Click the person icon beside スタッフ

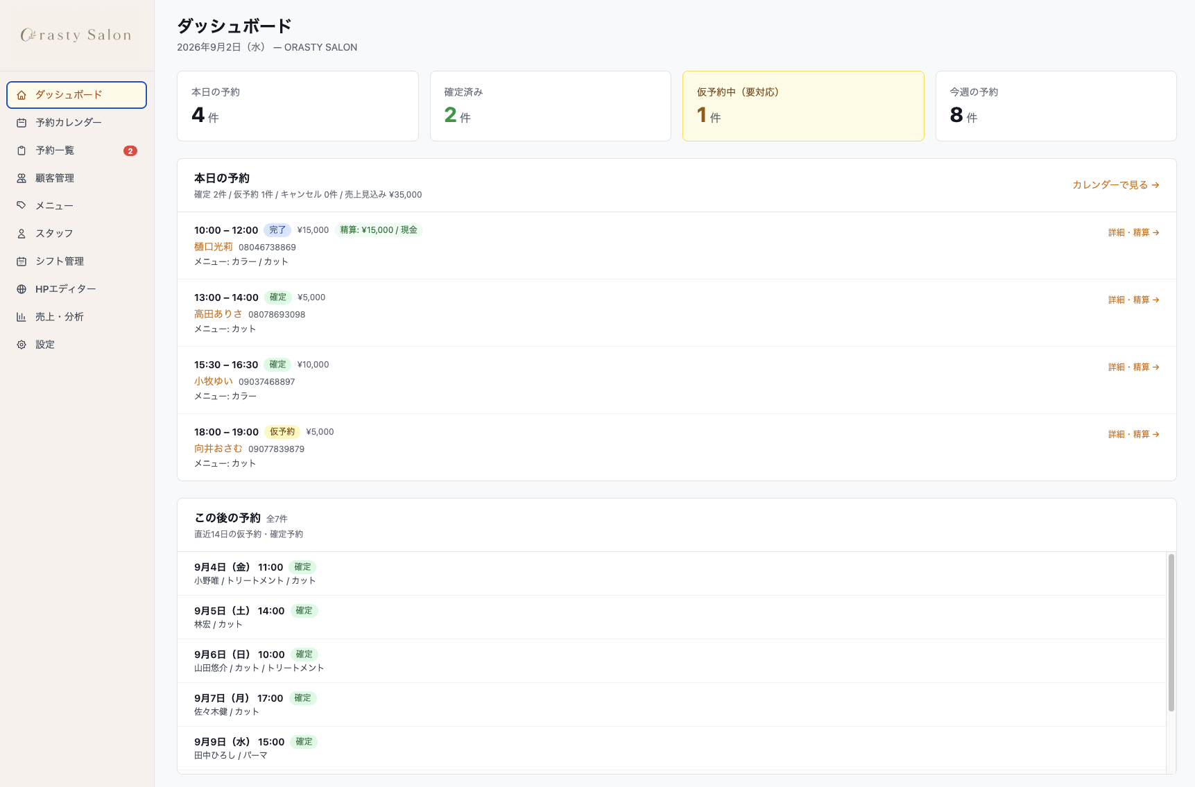click(22, 234)
